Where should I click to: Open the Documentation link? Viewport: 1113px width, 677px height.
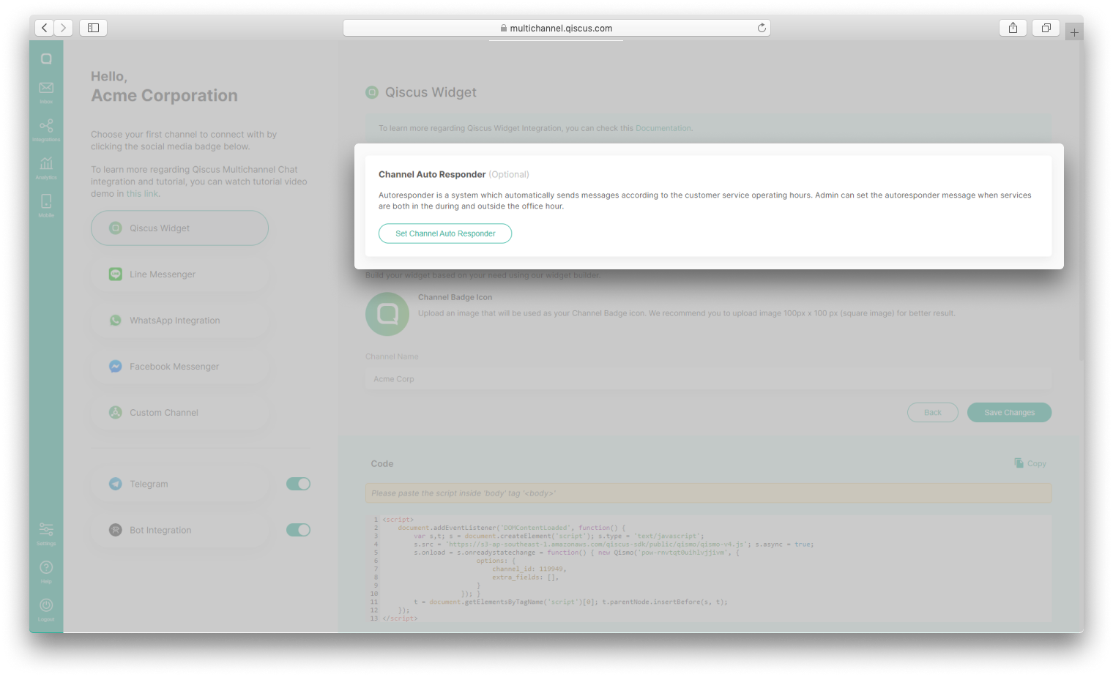(x=663, y=128)
